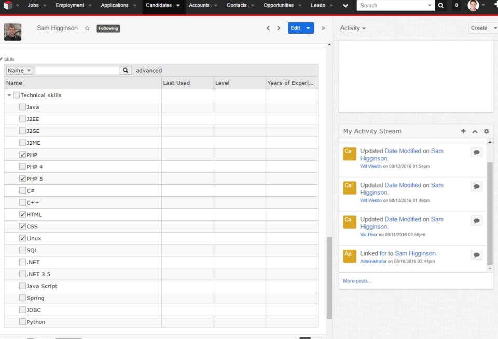Click Sam Higginson's profile photo thumbnail
Screen dimensions: 498x339
click(12, 32)
